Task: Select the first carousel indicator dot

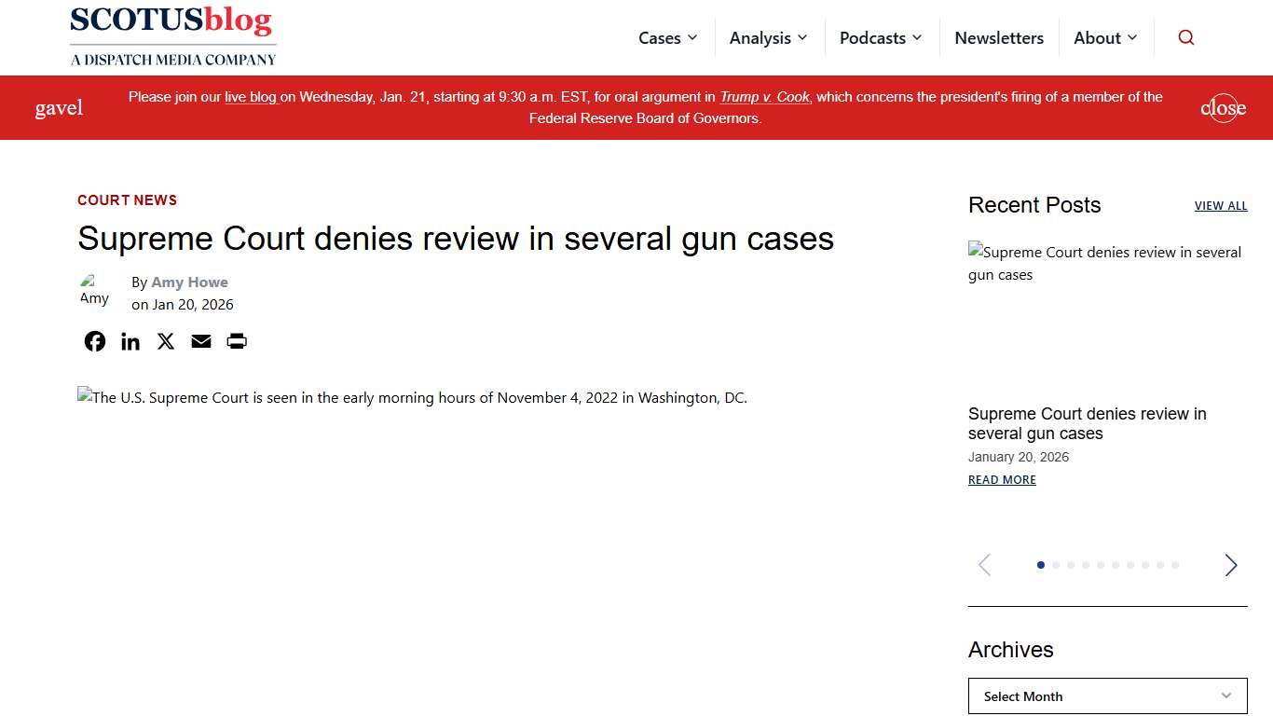Action: click(x=1041, y=565)
